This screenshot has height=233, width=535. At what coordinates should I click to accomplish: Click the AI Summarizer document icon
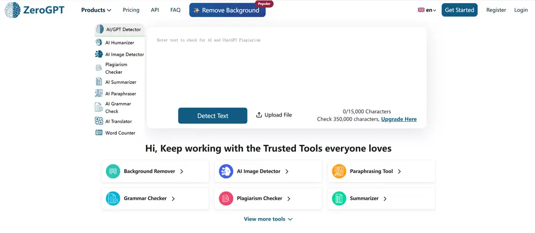(x=99, y=82)
